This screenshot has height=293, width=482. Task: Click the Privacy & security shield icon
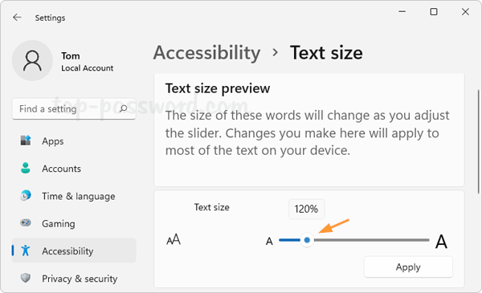(26, 278)
